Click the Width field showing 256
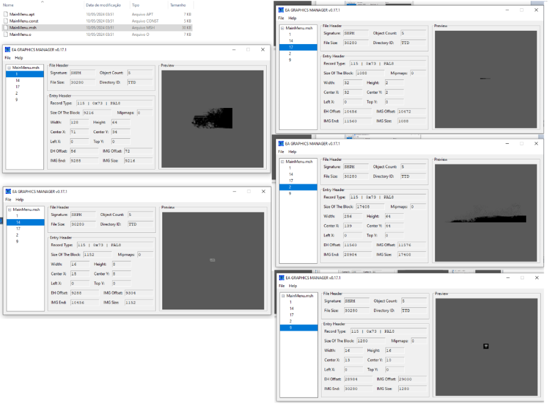 point(353,216)
